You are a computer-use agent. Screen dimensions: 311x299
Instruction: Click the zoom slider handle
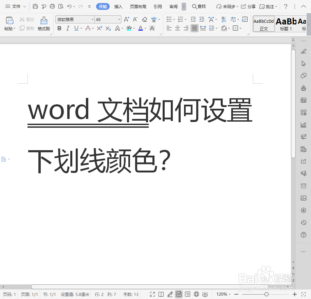point(267,294)
